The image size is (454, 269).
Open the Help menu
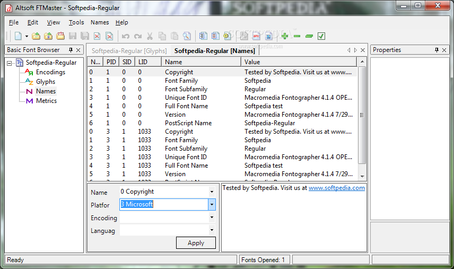tap(121, 22)
